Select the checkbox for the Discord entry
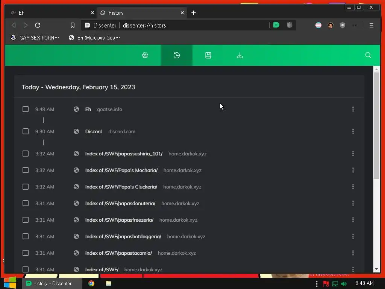Screen dimensions: 385x289 (x=26, y=131)
